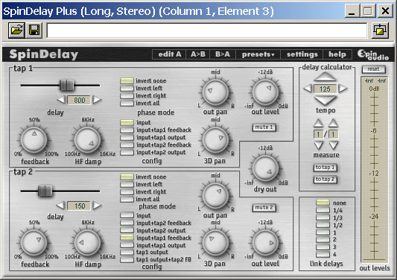Click the tap 1 3D pan knob

click(x=215, y=140)
